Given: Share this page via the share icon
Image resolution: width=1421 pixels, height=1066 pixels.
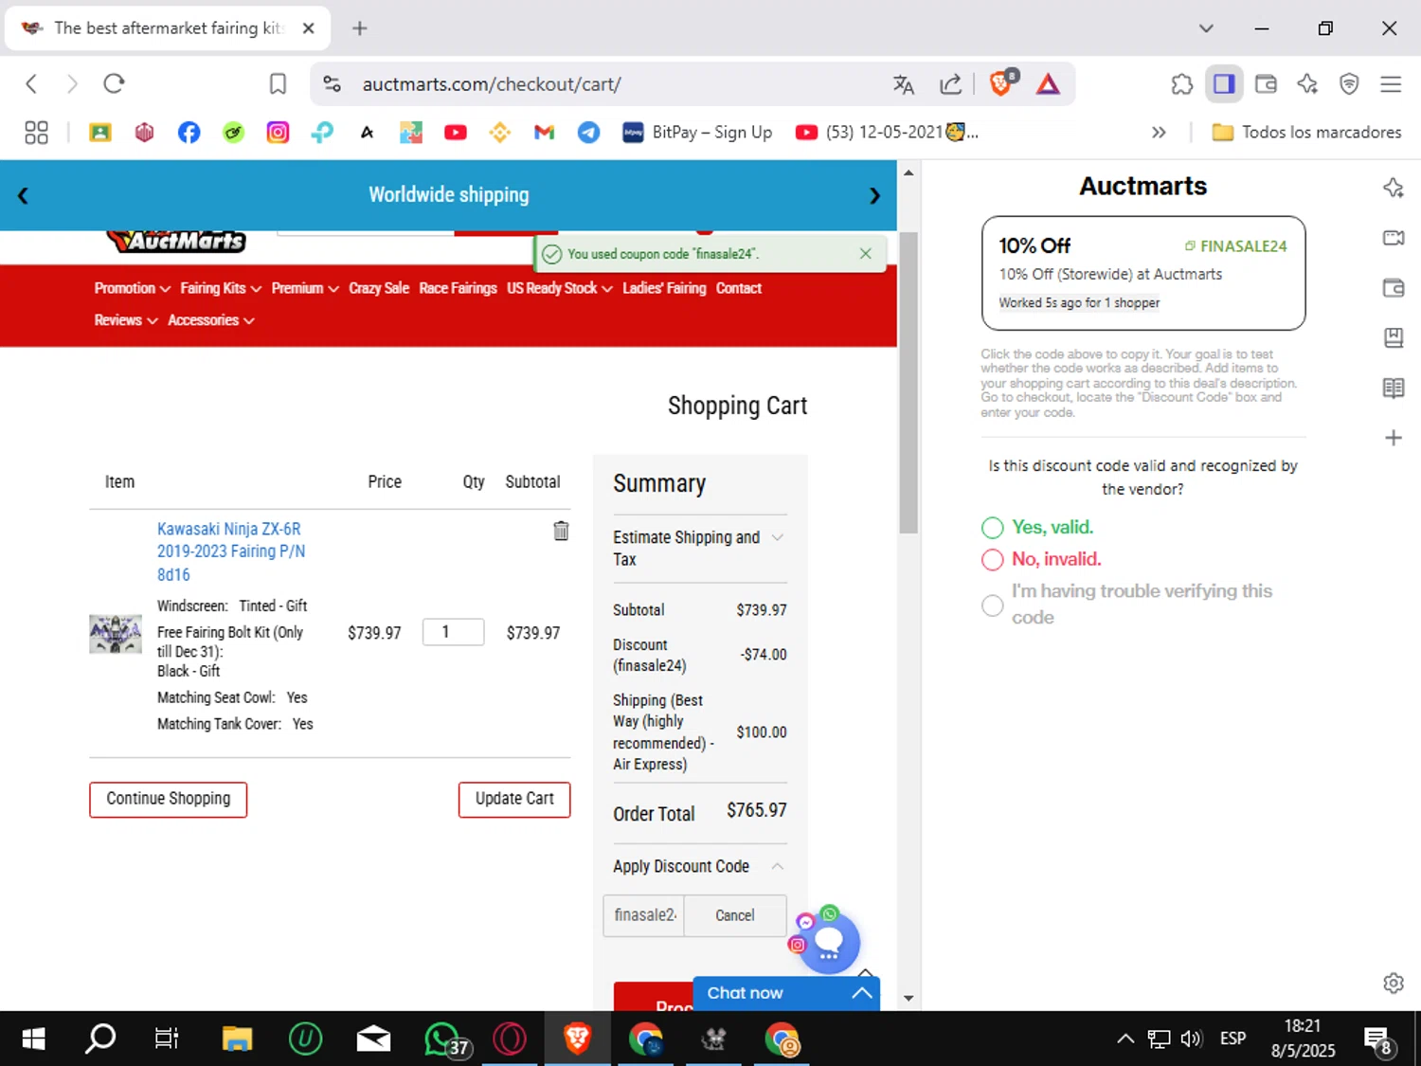Looking at the screenshot, I should click(x=950, y=84).
